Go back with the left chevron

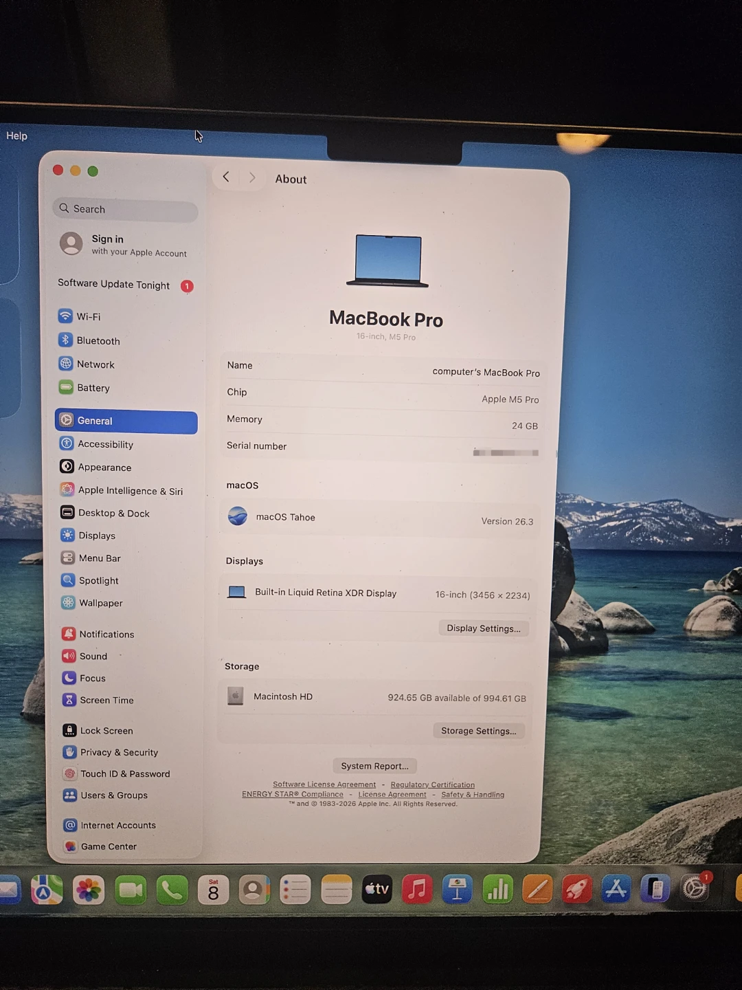click(226, 177)
